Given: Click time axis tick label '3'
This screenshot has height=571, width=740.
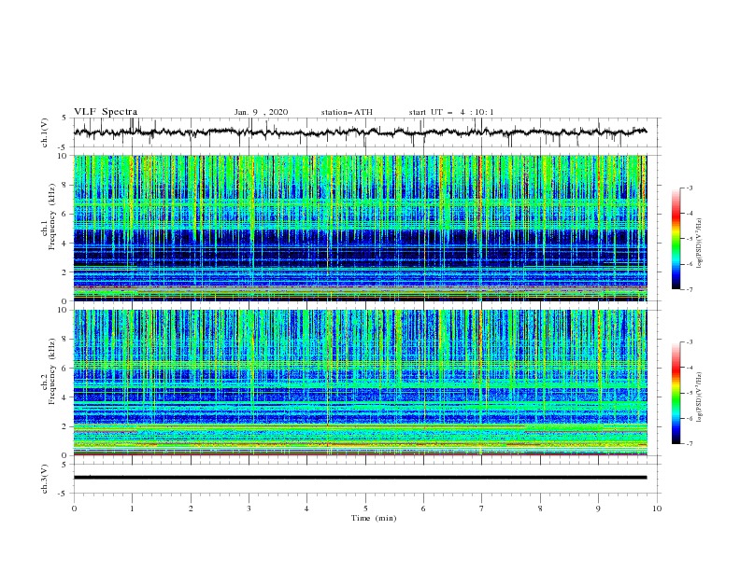Looking at the screenshot, I should coord(249,508).
